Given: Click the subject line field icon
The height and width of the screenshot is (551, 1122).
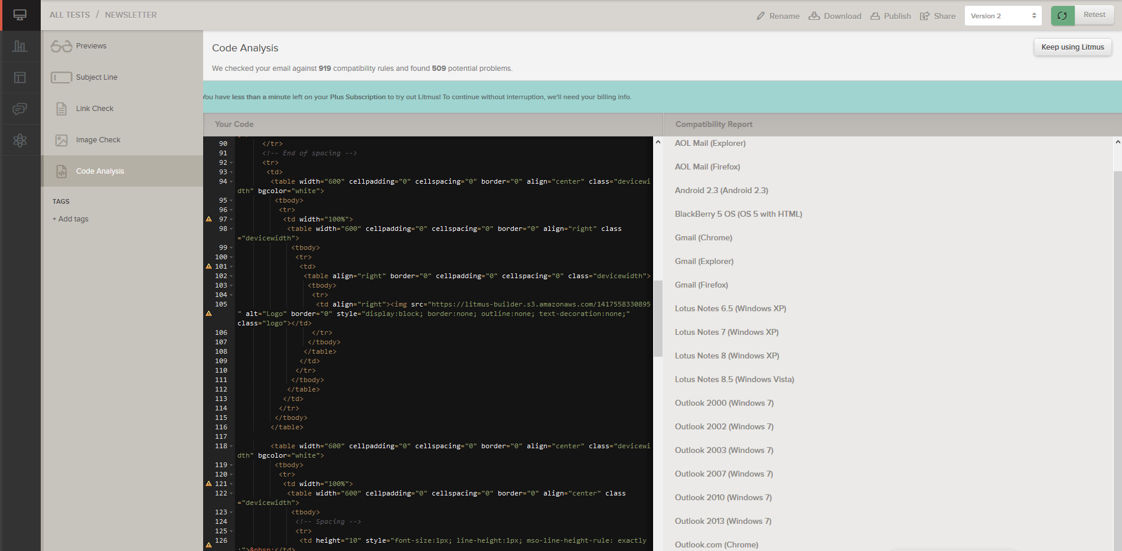Looking at the screenshot, I should click(61, 77).
